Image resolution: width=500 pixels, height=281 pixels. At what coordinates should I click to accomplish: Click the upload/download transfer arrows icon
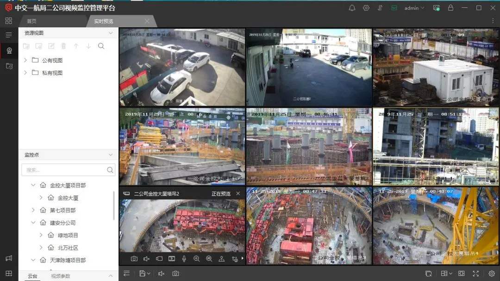pos(380,8)
